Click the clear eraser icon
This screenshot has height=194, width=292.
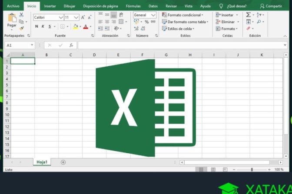click(249, 29)
